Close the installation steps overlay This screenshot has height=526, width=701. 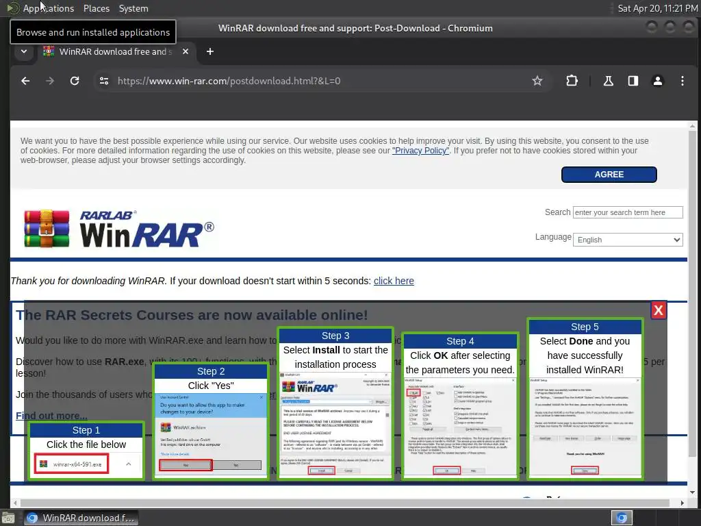(658, 310)
